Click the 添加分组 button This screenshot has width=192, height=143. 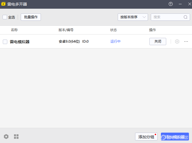[x=146, y=137]
